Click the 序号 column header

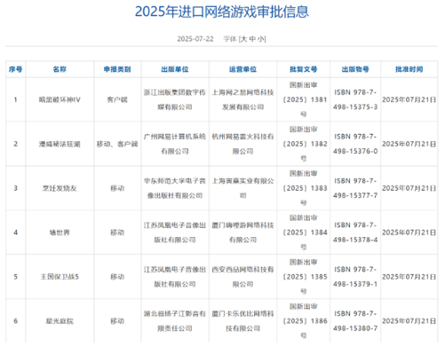pos(15,69)
